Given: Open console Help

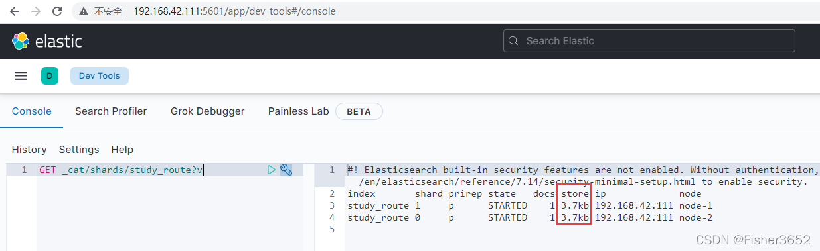Looking at the screenshot, I should (122, 150).
